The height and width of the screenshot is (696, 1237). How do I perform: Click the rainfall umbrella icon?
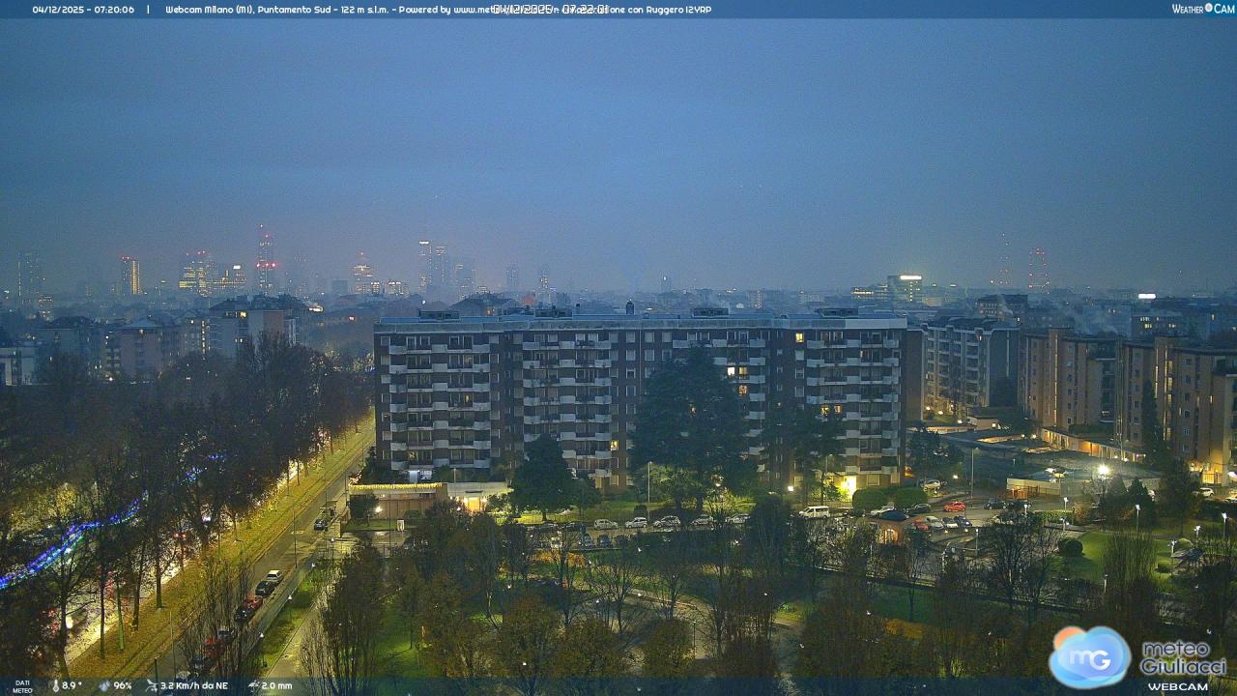tap(252, 685)
